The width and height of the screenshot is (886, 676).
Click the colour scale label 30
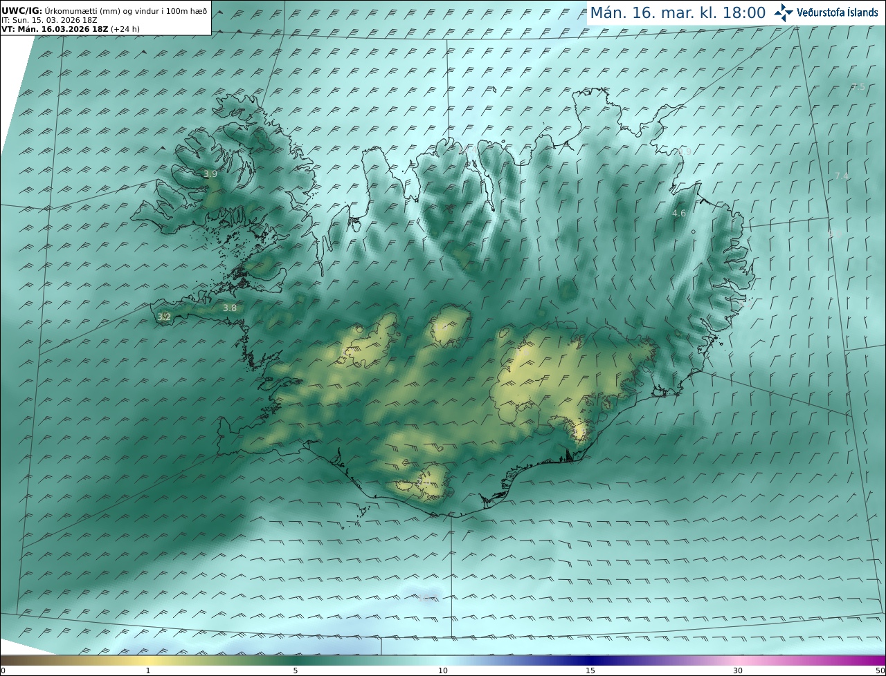click(x=738, y=670)
